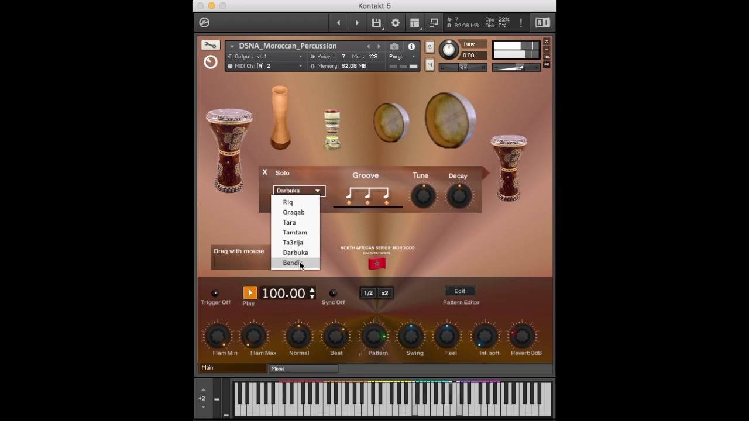The height and width of the screenshot is (421, 749).
Task: Adjust the Tune knob in the Solo panel
Action: pyautogui.click(x=423, y=196)
